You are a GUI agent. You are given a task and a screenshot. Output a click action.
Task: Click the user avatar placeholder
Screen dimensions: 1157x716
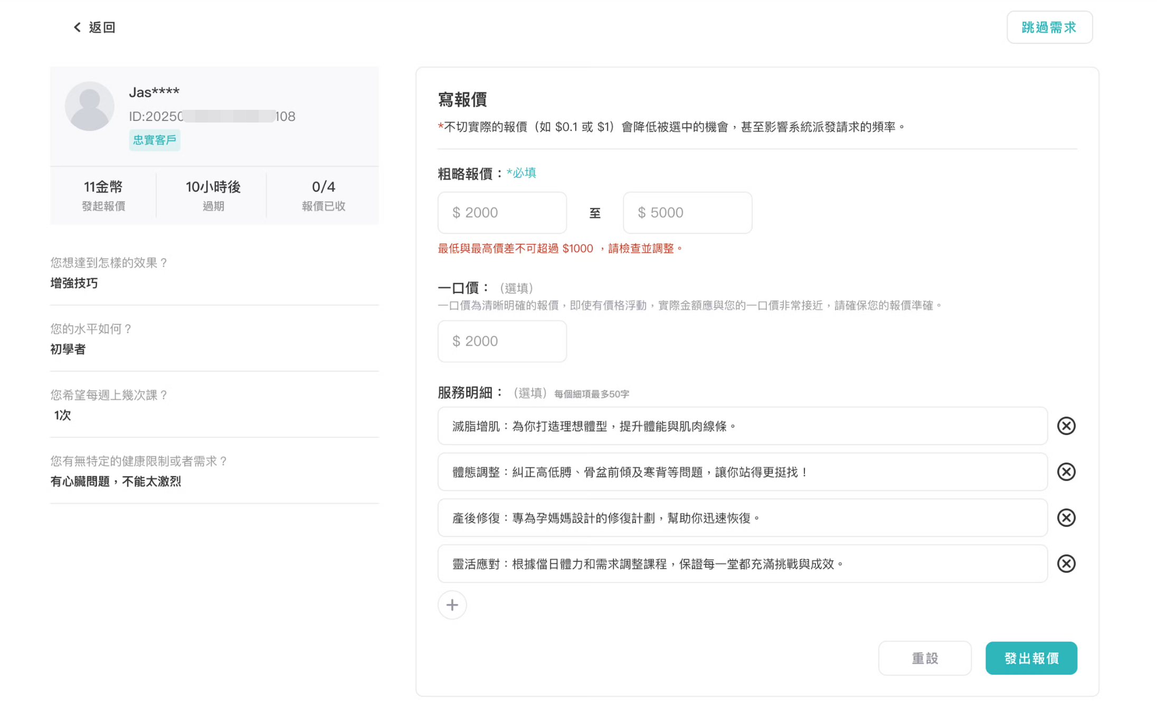pos(90,106)
